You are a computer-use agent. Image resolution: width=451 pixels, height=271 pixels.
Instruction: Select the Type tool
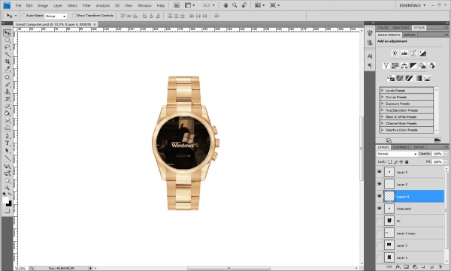click(8, 143)
